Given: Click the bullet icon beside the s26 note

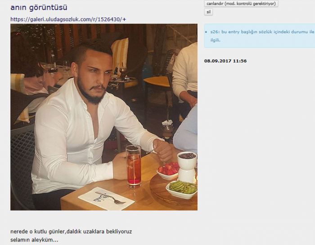Looking at the screenshot, I should click(x=206, y=32).
